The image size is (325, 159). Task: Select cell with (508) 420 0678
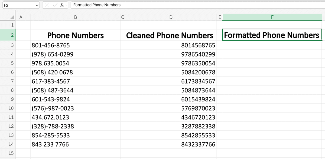[75, 72]
